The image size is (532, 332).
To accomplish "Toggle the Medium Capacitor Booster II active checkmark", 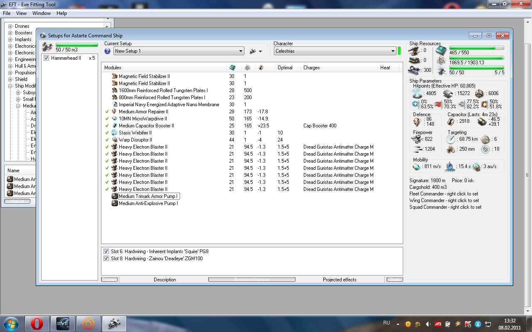I will tap(107, 126).
